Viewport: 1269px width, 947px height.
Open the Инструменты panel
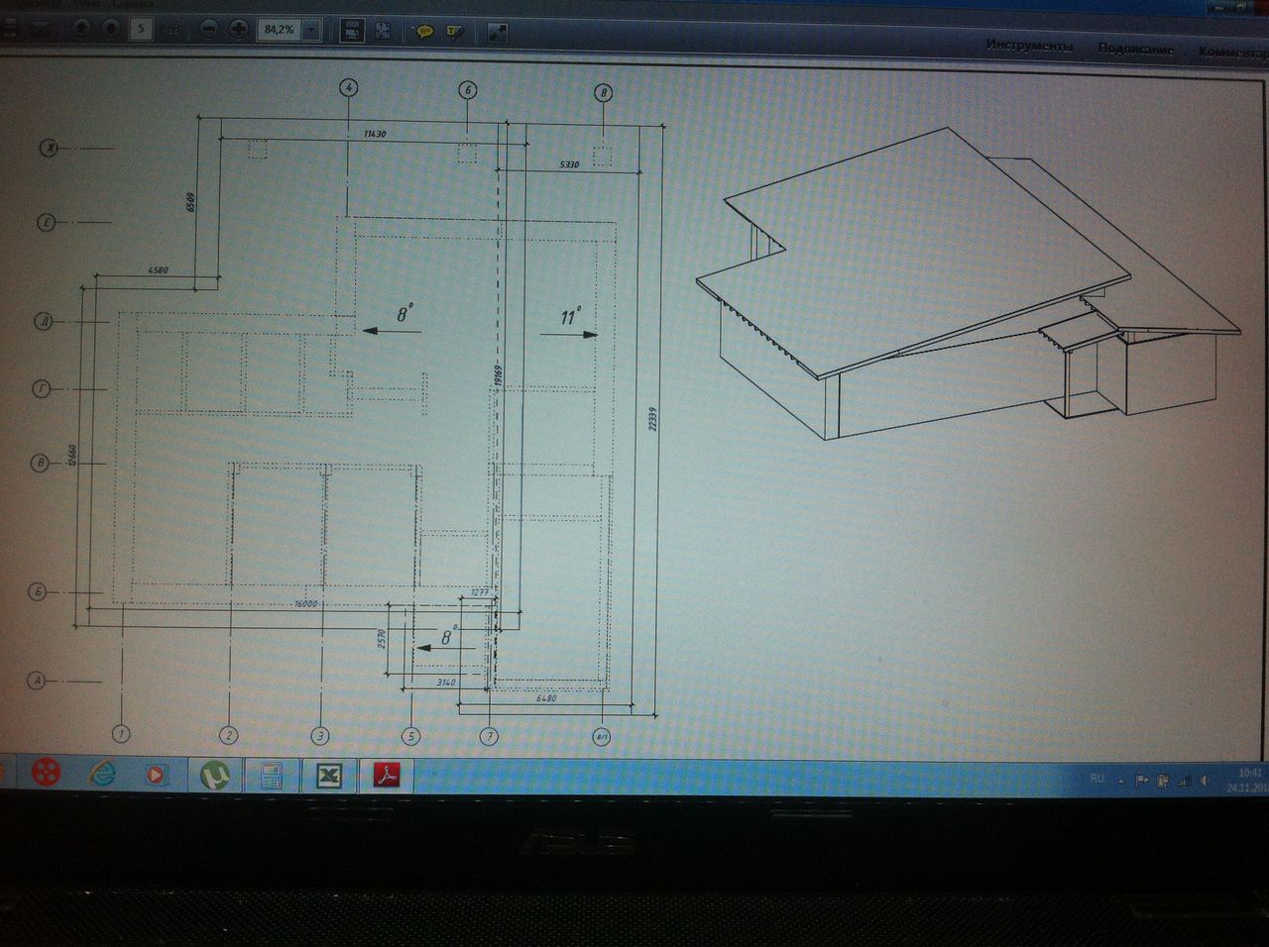click(x=1028, y=47)
